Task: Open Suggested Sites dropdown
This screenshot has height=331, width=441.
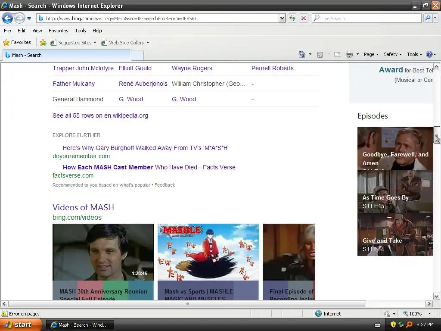Action: [x=73, y=43]
